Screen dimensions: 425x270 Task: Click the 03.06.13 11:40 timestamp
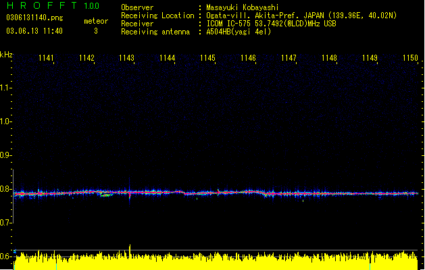click(x=34, y=31)
